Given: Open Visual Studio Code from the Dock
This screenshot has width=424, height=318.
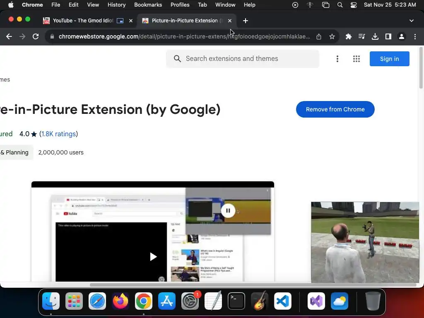Looking at the screenshot, I should (283, 301).
